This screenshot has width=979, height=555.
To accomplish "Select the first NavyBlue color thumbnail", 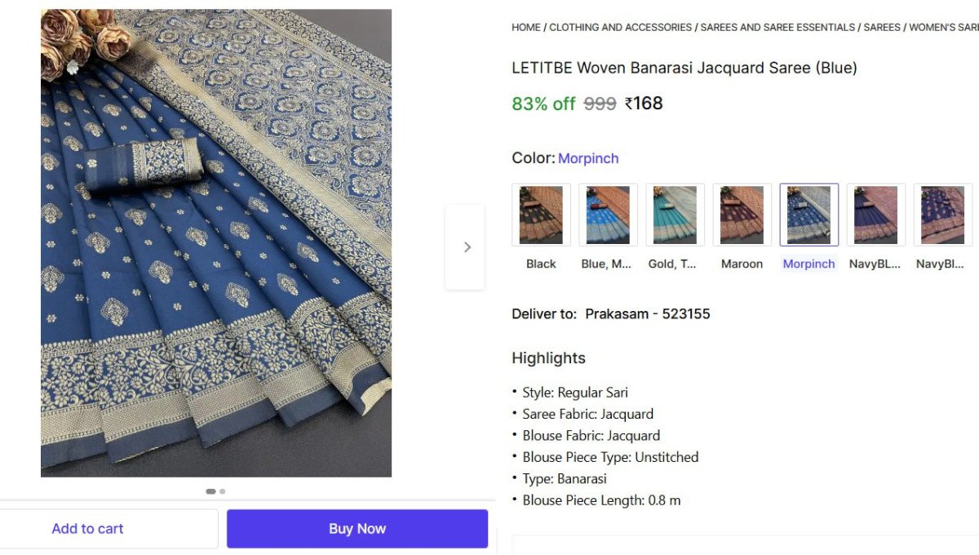I will point(875,215).
